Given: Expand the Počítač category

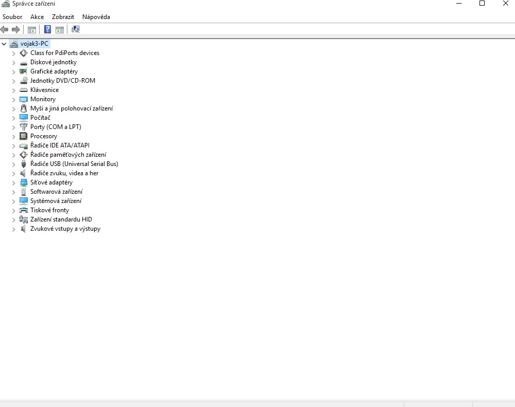Looking at the screenshot, I should coord(14,118).
